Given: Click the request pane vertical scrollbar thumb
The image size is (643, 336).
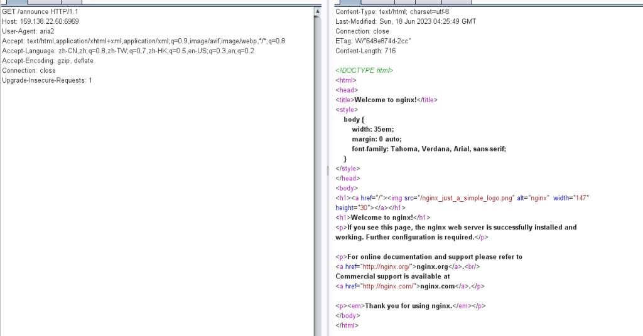Looking at the screenshot, I should coord(317,169).
